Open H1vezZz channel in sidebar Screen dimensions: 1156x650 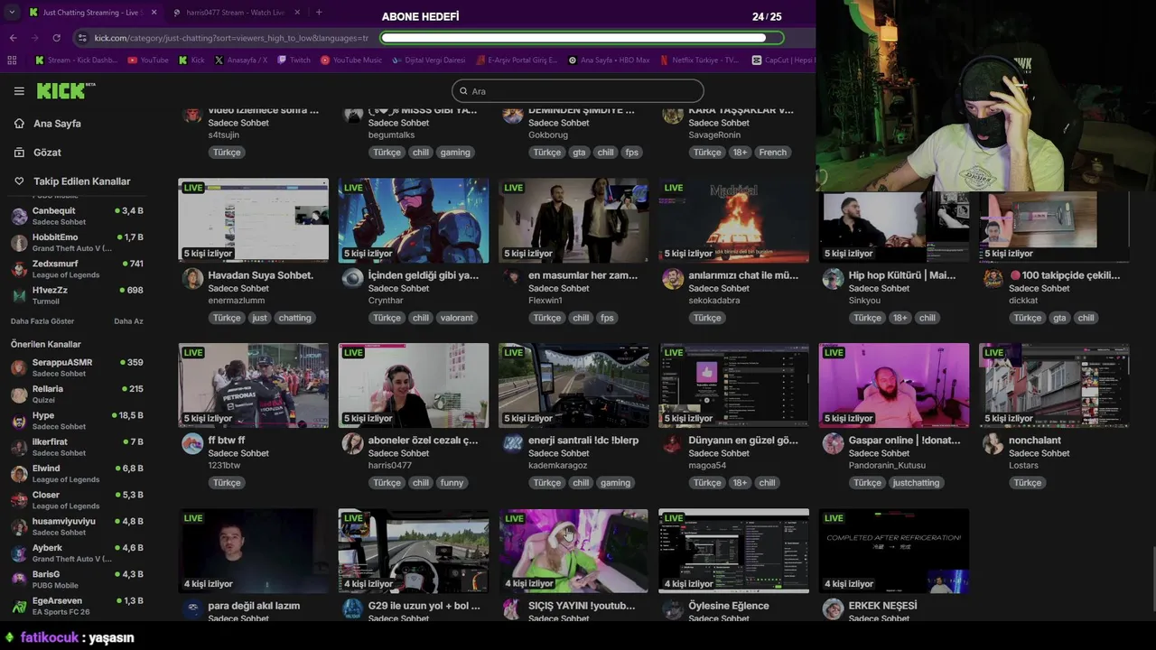coord(77,295)
